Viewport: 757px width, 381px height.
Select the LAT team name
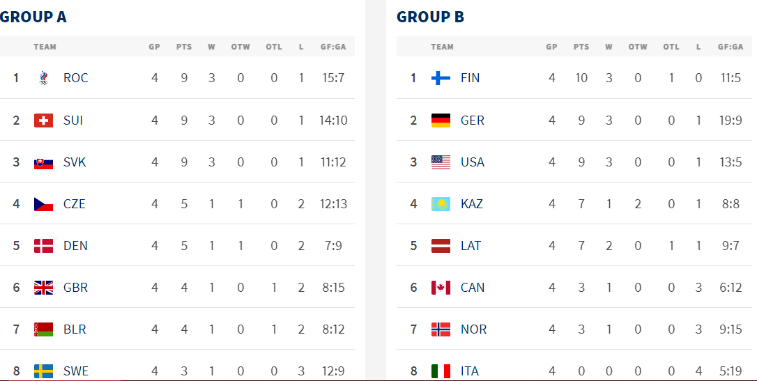coord(471,246)
